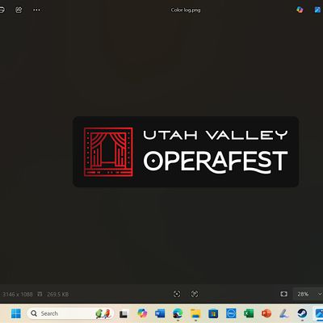This screenshot has height=323, width=323.
Task: Click the full screen icon beside 28%
Action: [284, 294]
